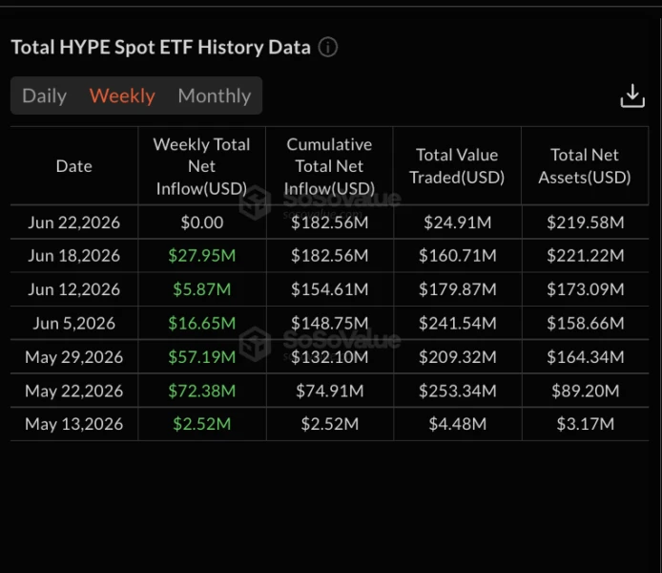Select the May 29,2026 date cell
This screenshot has width=662, height=573.
pyautogui.click(x=73, y=357)
